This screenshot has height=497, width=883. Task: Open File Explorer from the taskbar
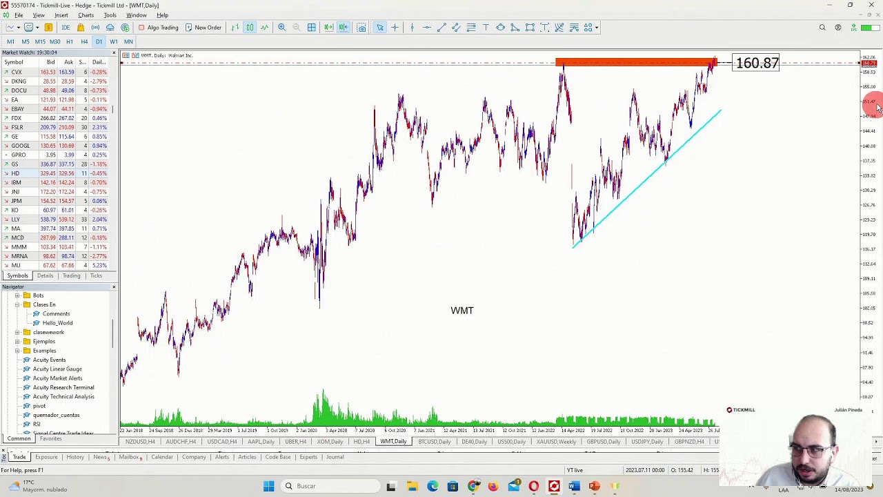[412, 486]
